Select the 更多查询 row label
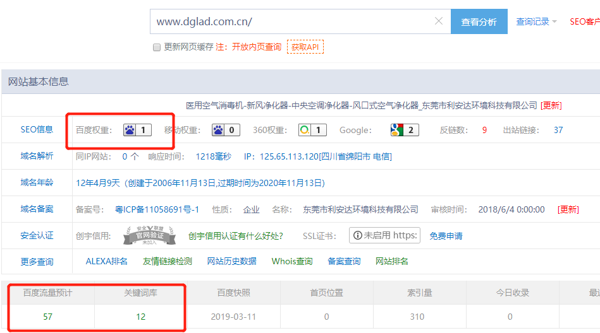The width and height of the screenshot is (600, 333). tap(37, 262)
